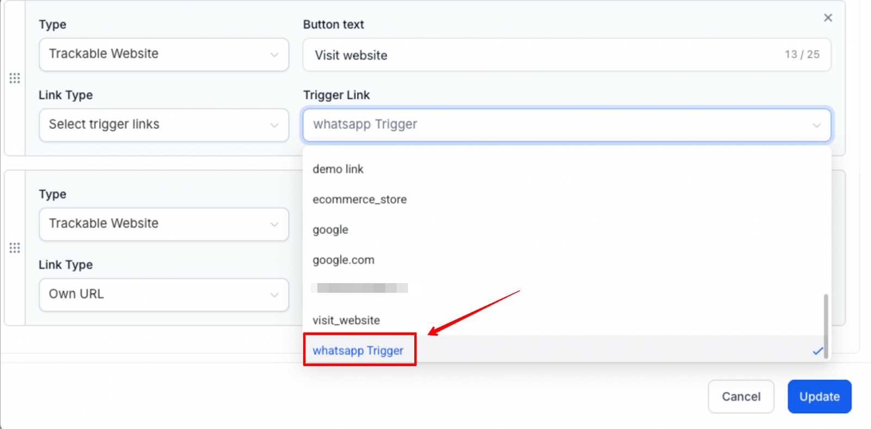Click the dropdown list scrollbar thumb

coord(826,326)
